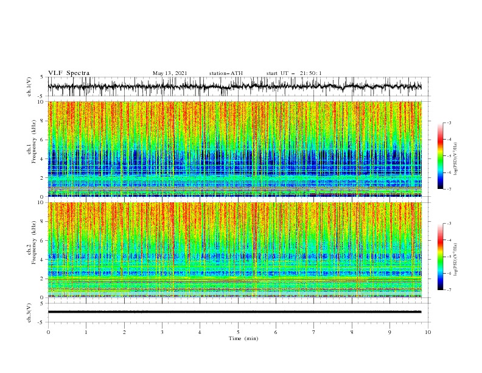Click the ch.1 voltage waveform trace

234,87
